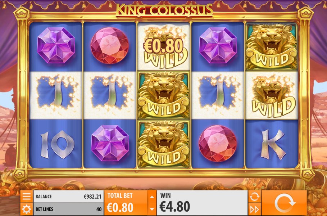327x216 pixels.
Task: Increase total bet with the up arrow
Action: tap(152, 197)
